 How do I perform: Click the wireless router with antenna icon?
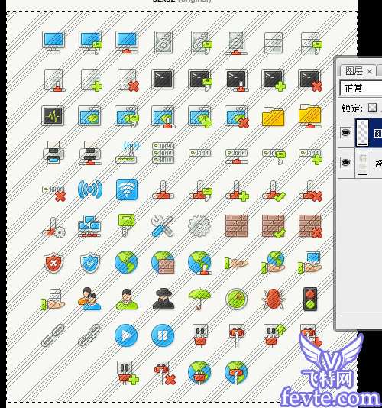[x=127, y=152]
